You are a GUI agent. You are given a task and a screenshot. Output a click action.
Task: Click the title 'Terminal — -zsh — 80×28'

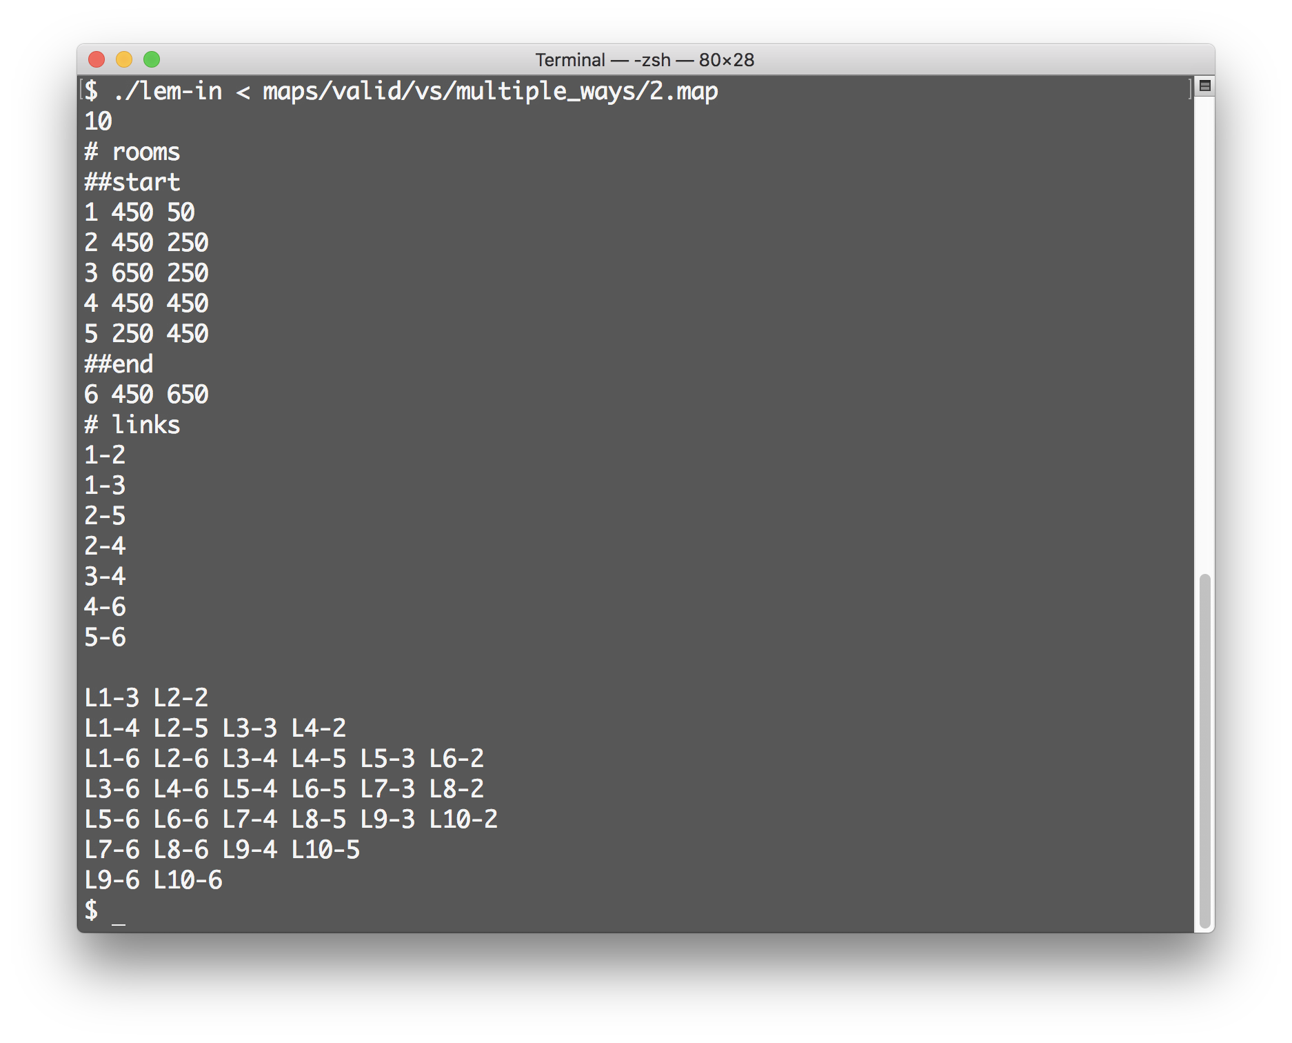[645, 60]
